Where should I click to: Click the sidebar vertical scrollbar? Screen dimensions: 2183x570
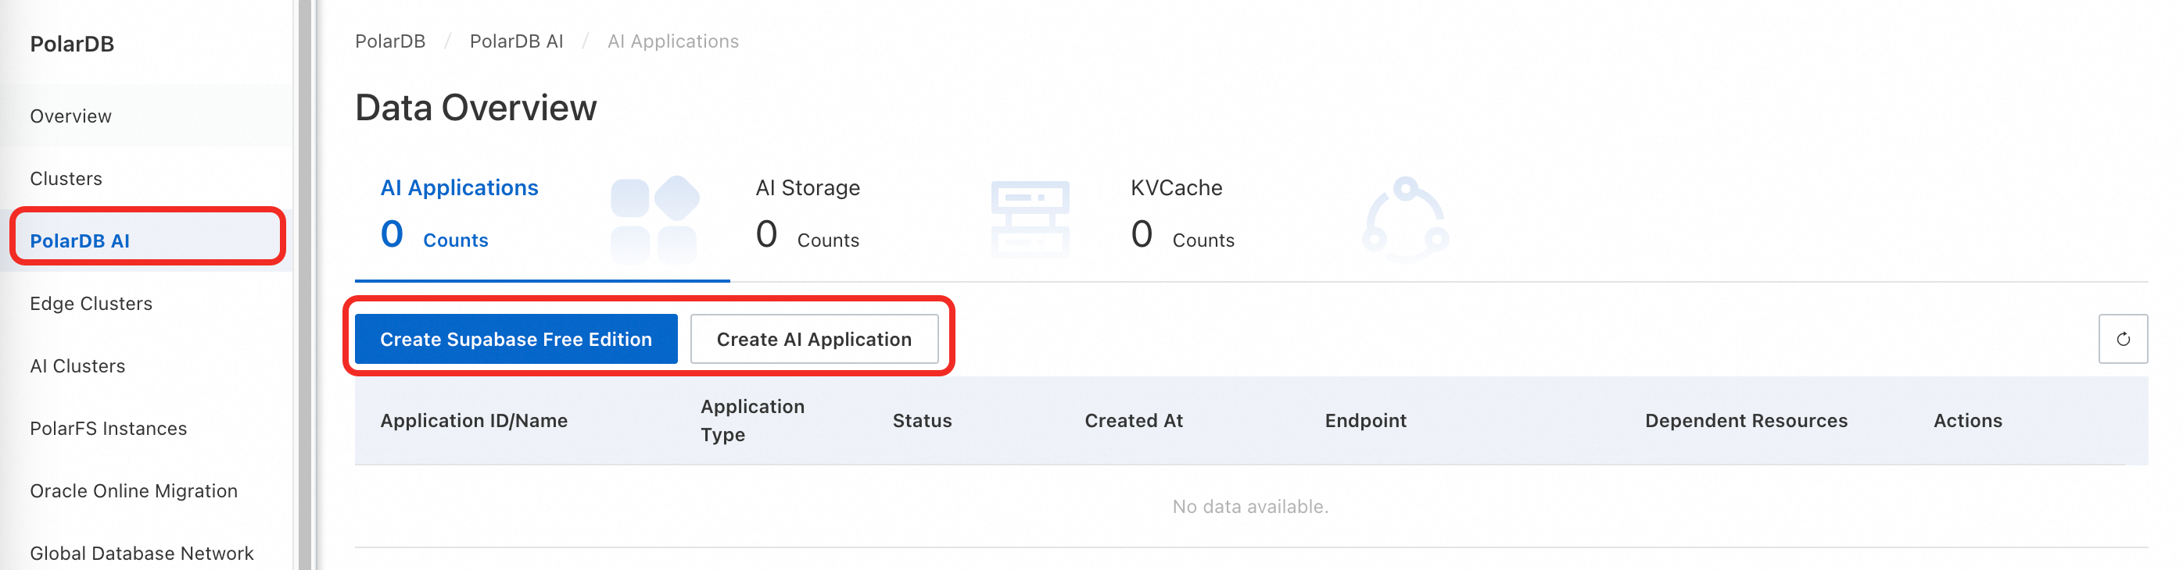[304, 285]
